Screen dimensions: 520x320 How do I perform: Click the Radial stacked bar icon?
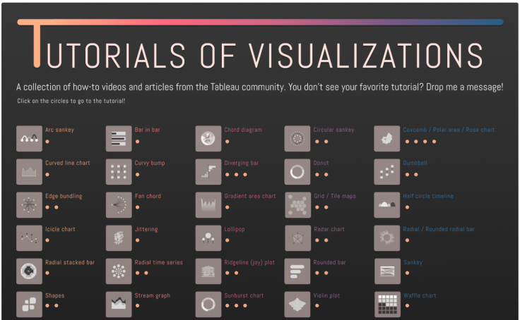pyautogui.click(x=29, y=271)
